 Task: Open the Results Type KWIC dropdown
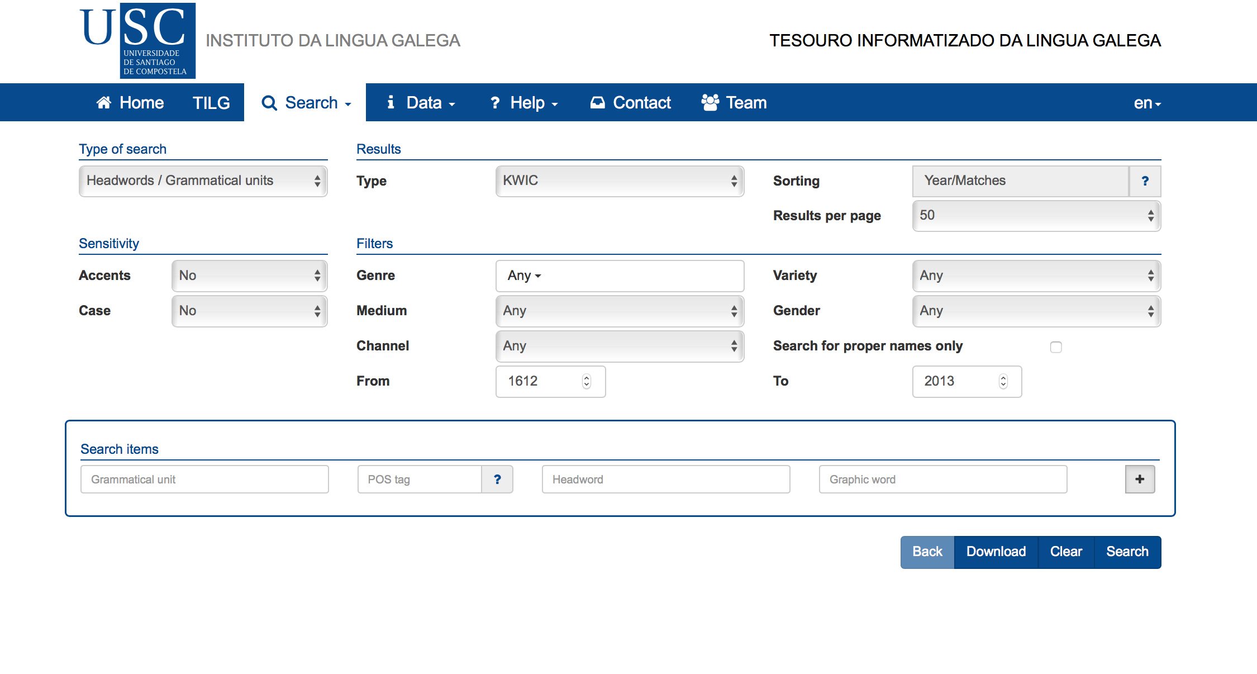620,181
